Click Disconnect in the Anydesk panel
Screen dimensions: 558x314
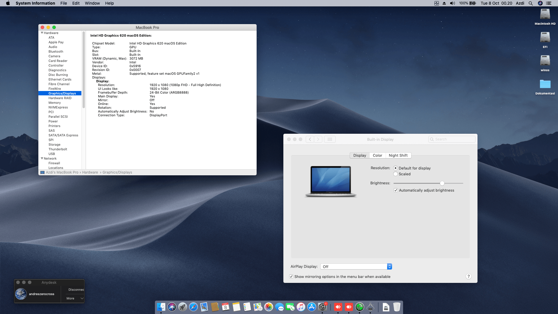(76, 290)
